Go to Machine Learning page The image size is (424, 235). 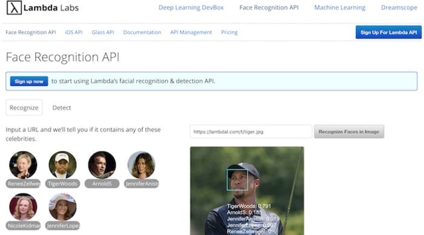[340, 8]
